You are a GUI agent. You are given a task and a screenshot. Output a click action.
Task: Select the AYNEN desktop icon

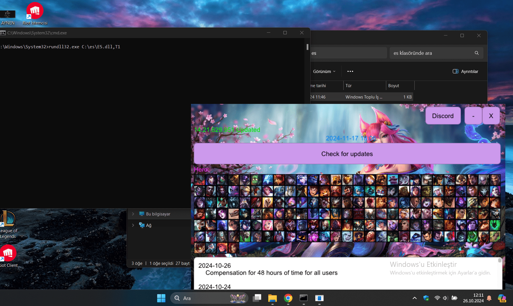pos(8,18)
